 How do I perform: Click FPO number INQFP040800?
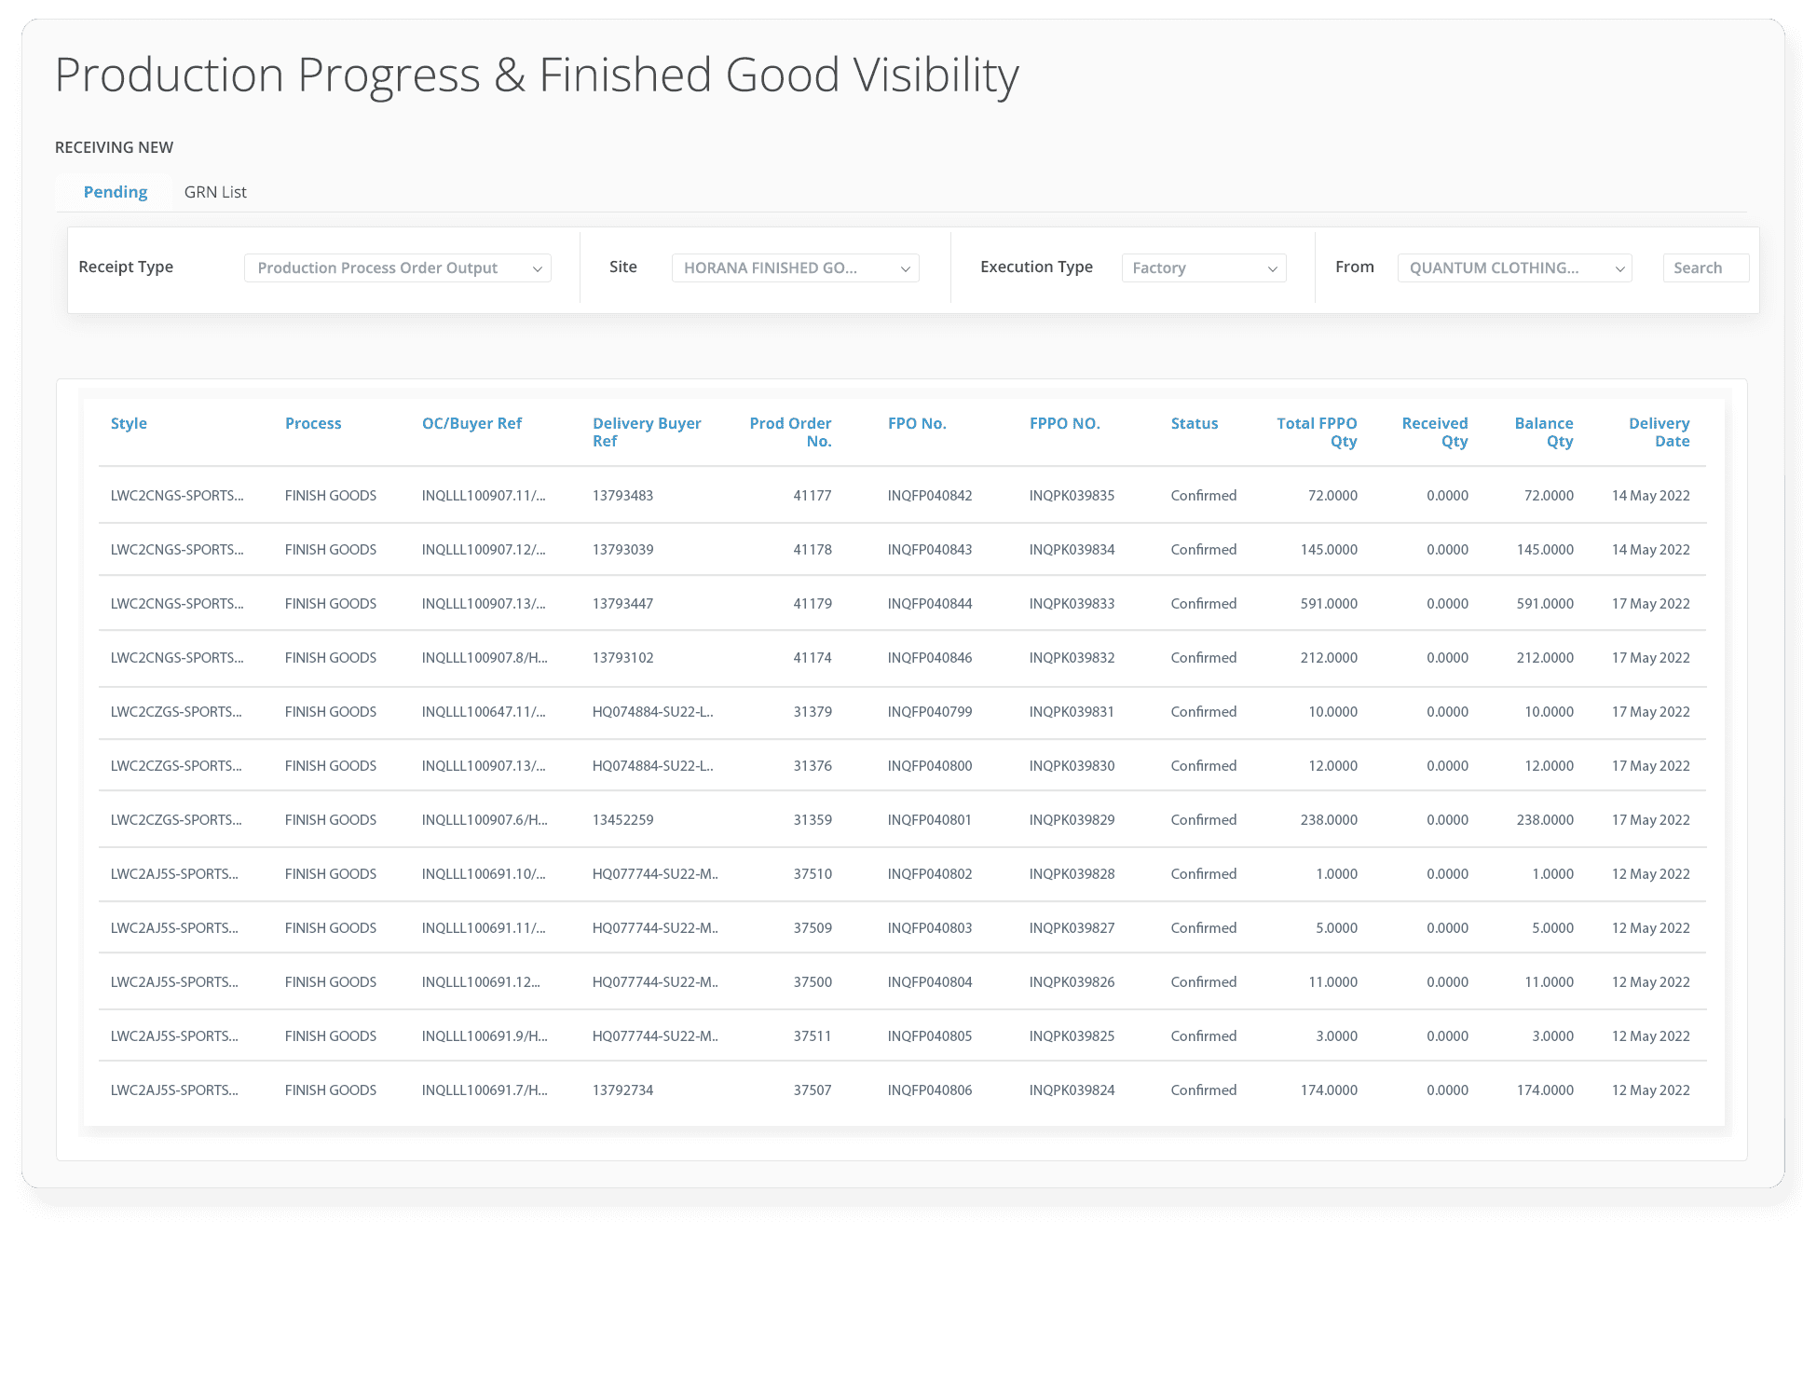click(930, 766)
